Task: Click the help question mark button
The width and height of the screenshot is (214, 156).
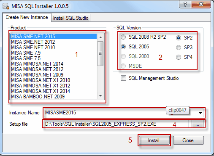Action: point(185,5)
